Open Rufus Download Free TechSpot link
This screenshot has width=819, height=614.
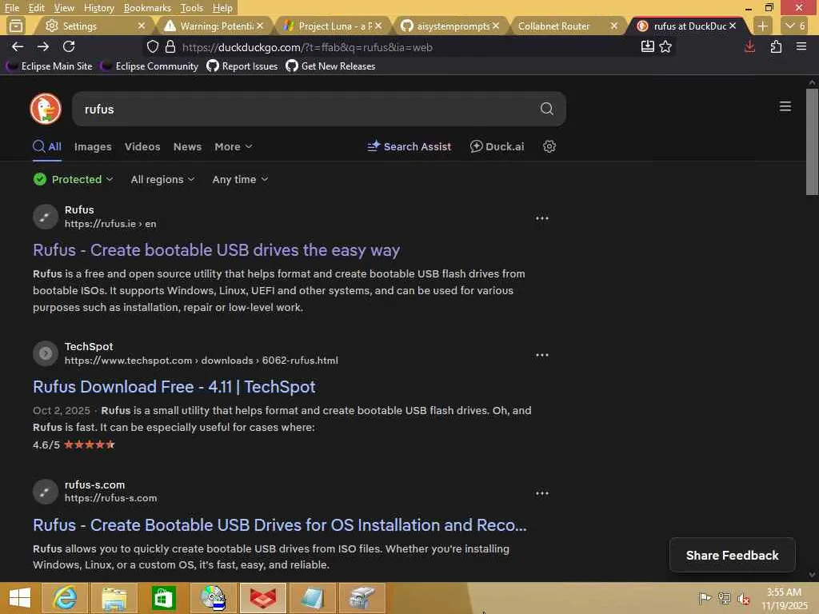pyautogui.click(x=174, y=387)
